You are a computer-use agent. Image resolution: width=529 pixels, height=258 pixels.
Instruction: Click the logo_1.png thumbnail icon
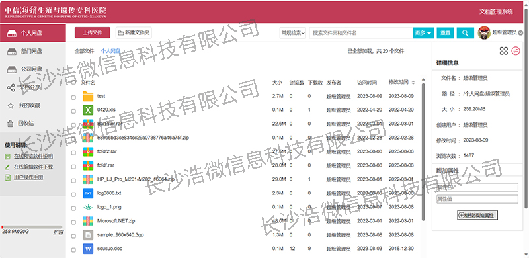88,207
